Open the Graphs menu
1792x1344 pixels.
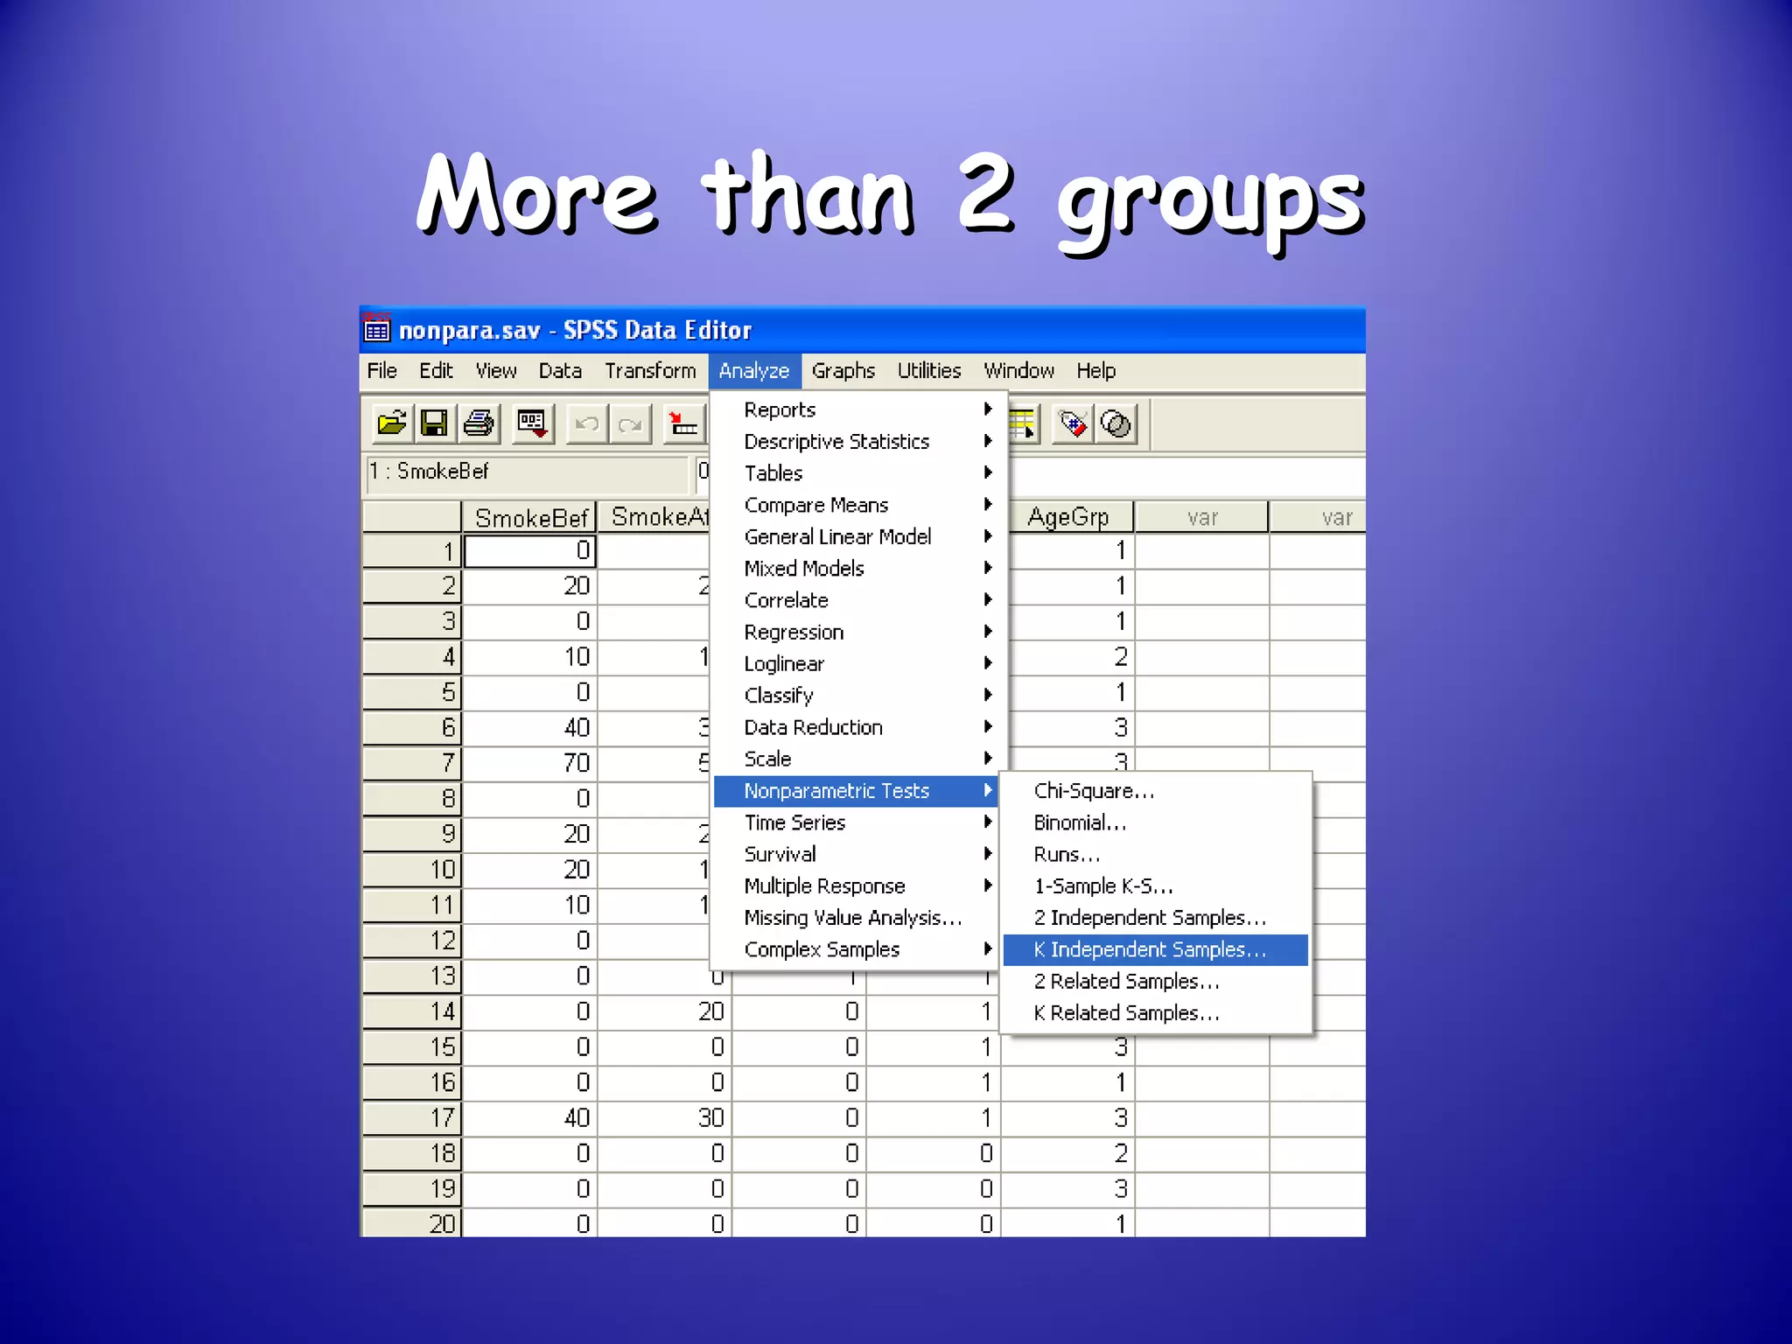pyautogui.click(x=843, y=371)
